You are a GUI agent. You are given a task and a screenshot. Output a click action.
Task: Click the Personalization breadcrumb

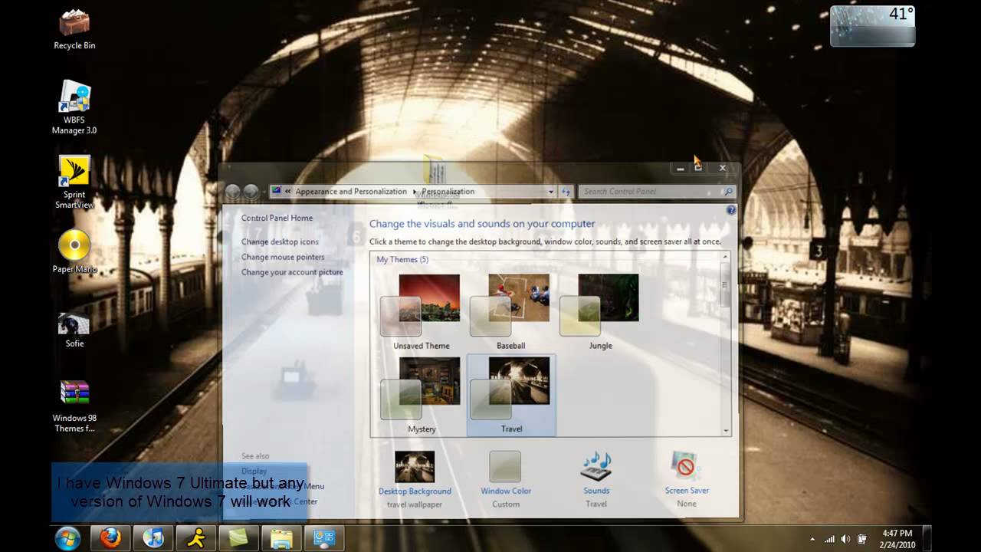tap(448, 192)
